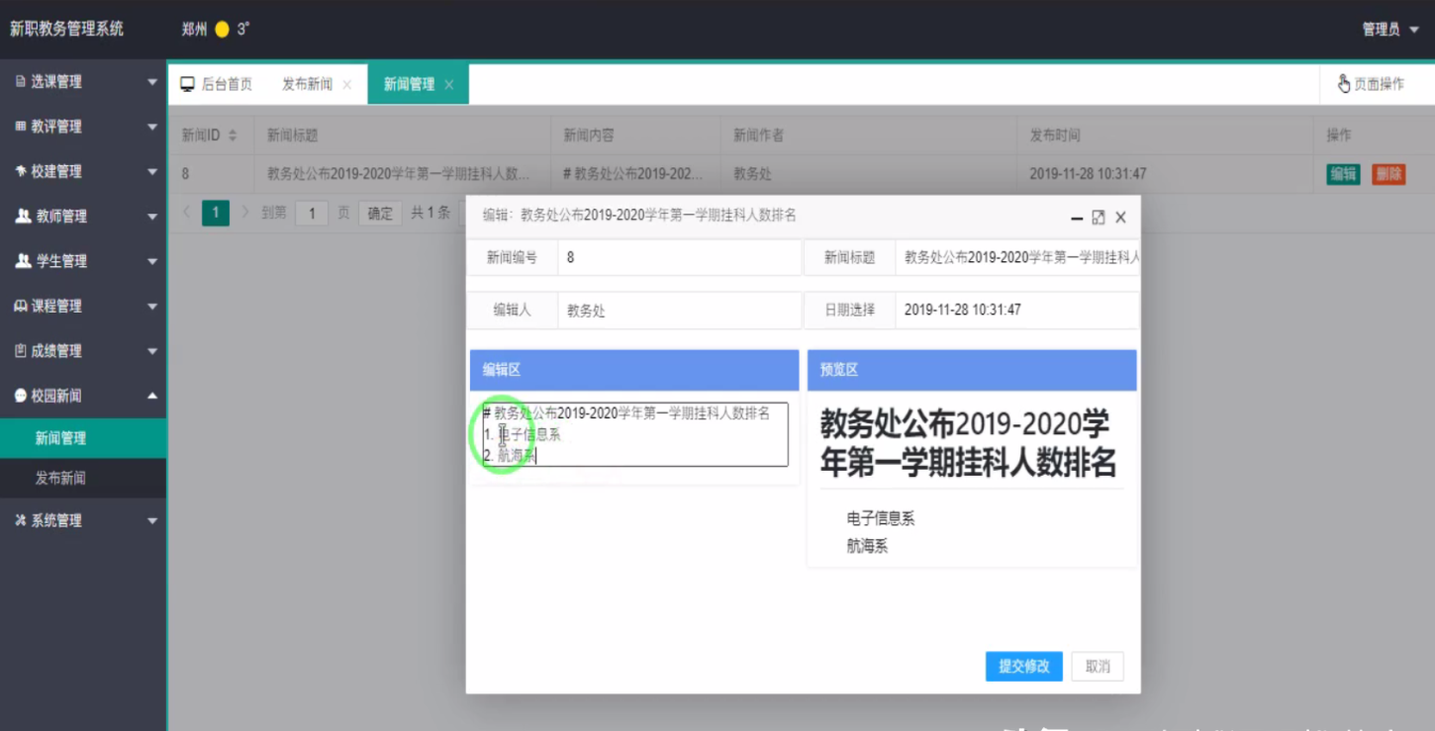Click the 日期选择 date input field
This screenshot has width=1435, height=731.
(x=1016, y=310)
